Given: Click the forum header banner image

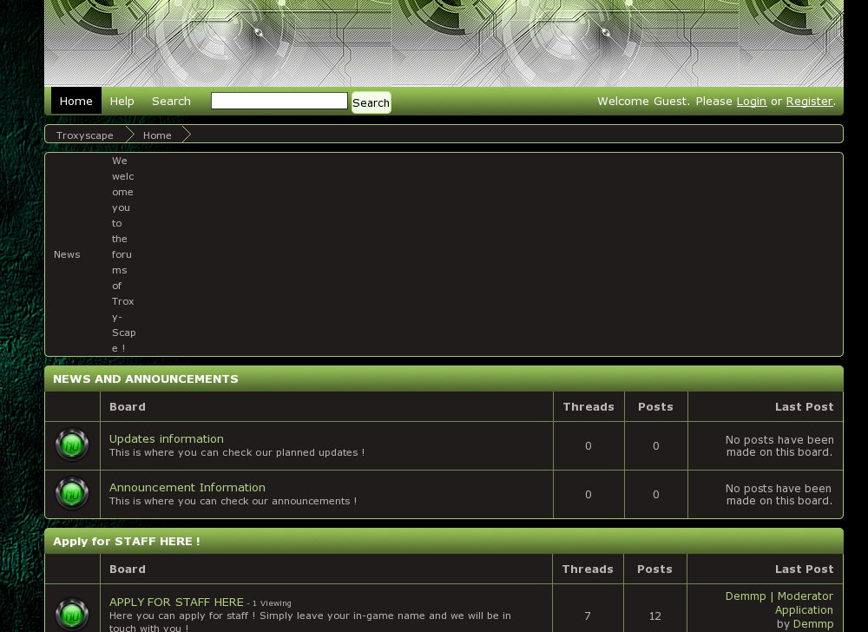Looking at the screenshot, I should pyautogui.click(x=444, y=43).
